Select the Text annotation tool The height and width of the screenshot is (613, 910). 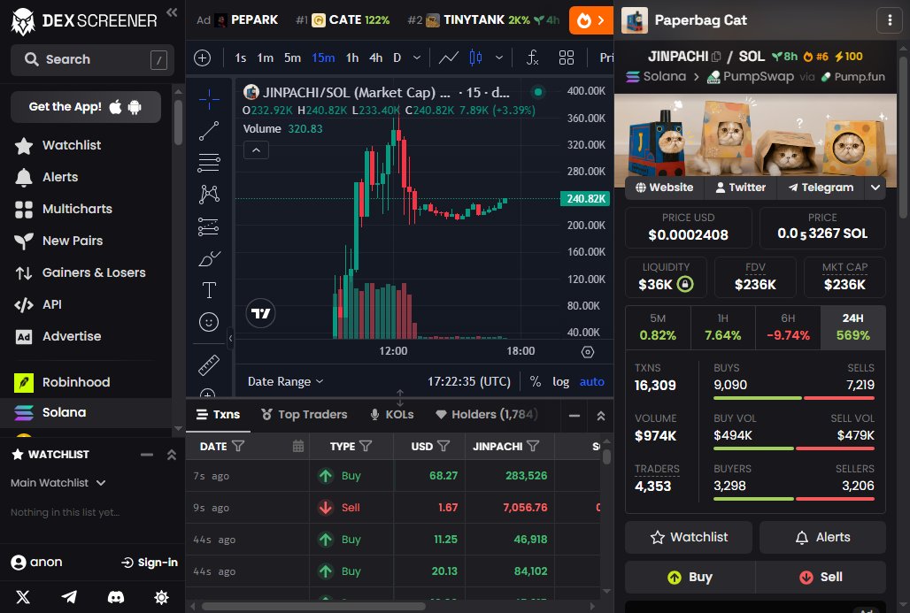pyautogui.click(x=209, y=290)
